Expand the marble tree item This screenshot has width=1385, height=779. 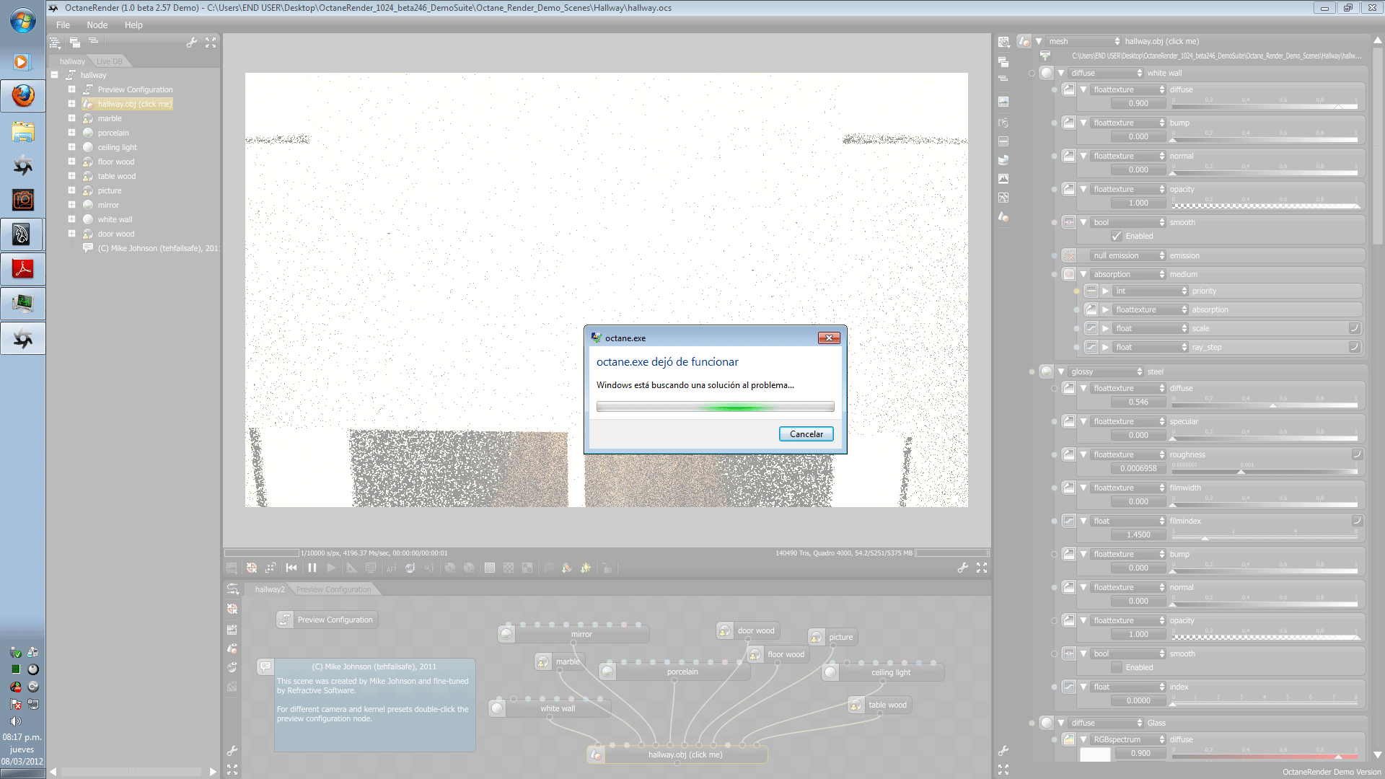pos(71,118)
